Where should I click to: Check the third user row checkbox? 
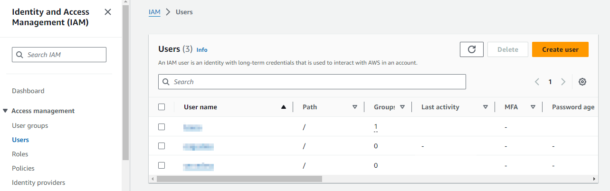tap(162, 165)
